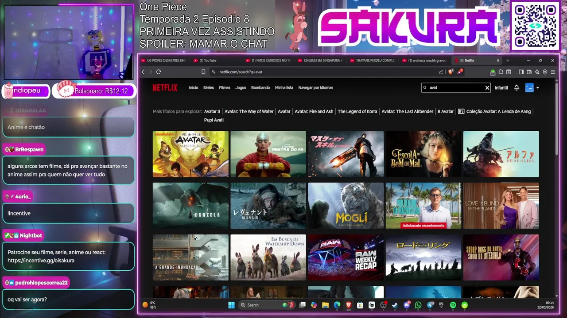Viewport: 567px width, 318px height.
Task: Open the Leo AI sparkle icon
Action: coord(537,72)
